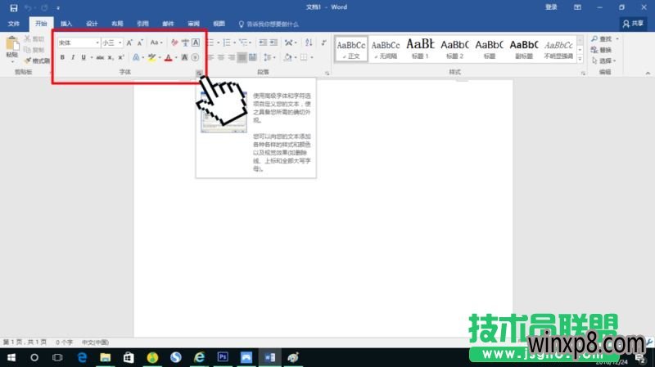Toggle character shading icon

click(185, 57)
